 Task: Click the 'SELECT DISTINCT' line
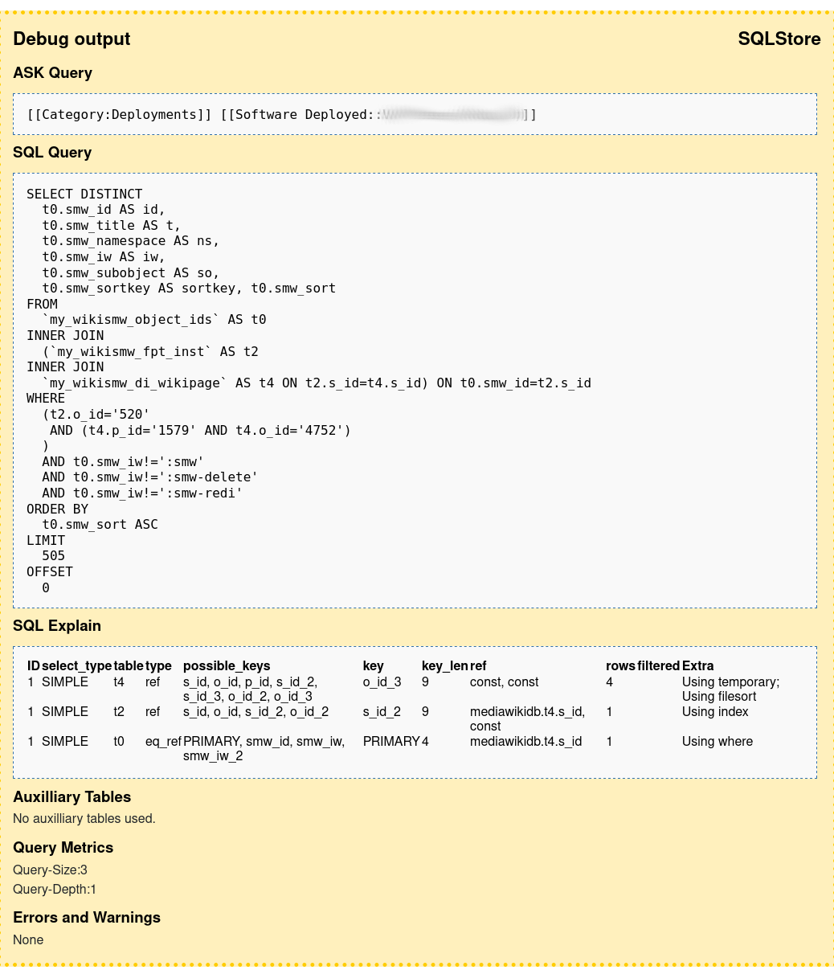(x=84, y=194)
